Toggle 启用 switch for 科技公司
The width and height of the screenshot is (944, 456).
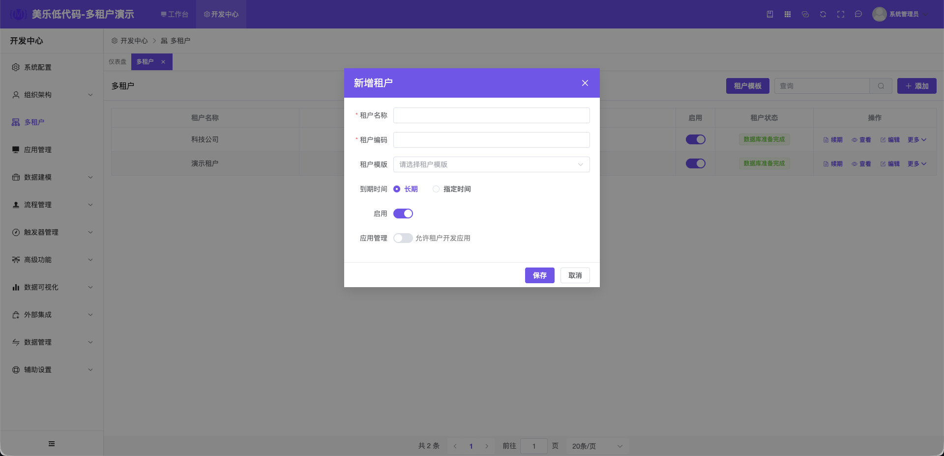[695, 139]
